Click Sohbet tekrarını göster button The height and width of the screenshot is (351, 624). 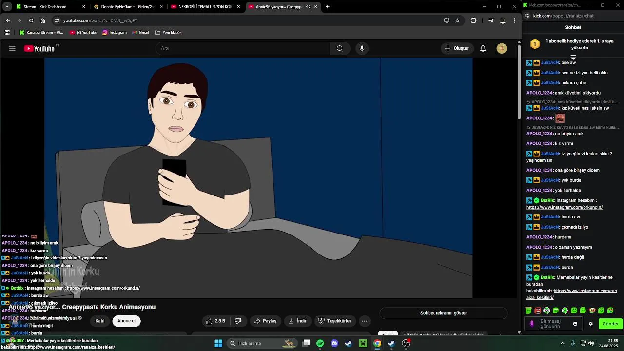[x=444, y=313]
